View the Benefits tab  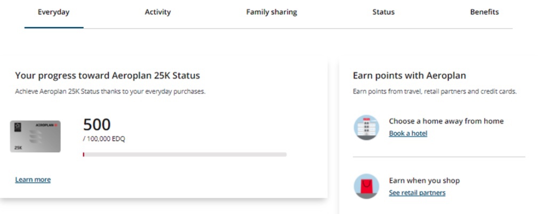(484, 12)
